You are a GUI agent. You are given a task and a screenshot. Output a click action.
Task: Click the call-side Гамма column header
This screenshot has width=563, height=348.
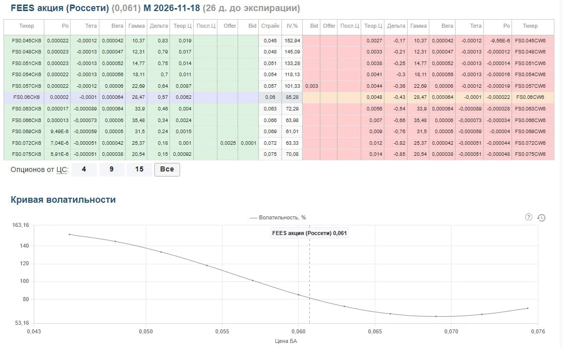(136, 26)
